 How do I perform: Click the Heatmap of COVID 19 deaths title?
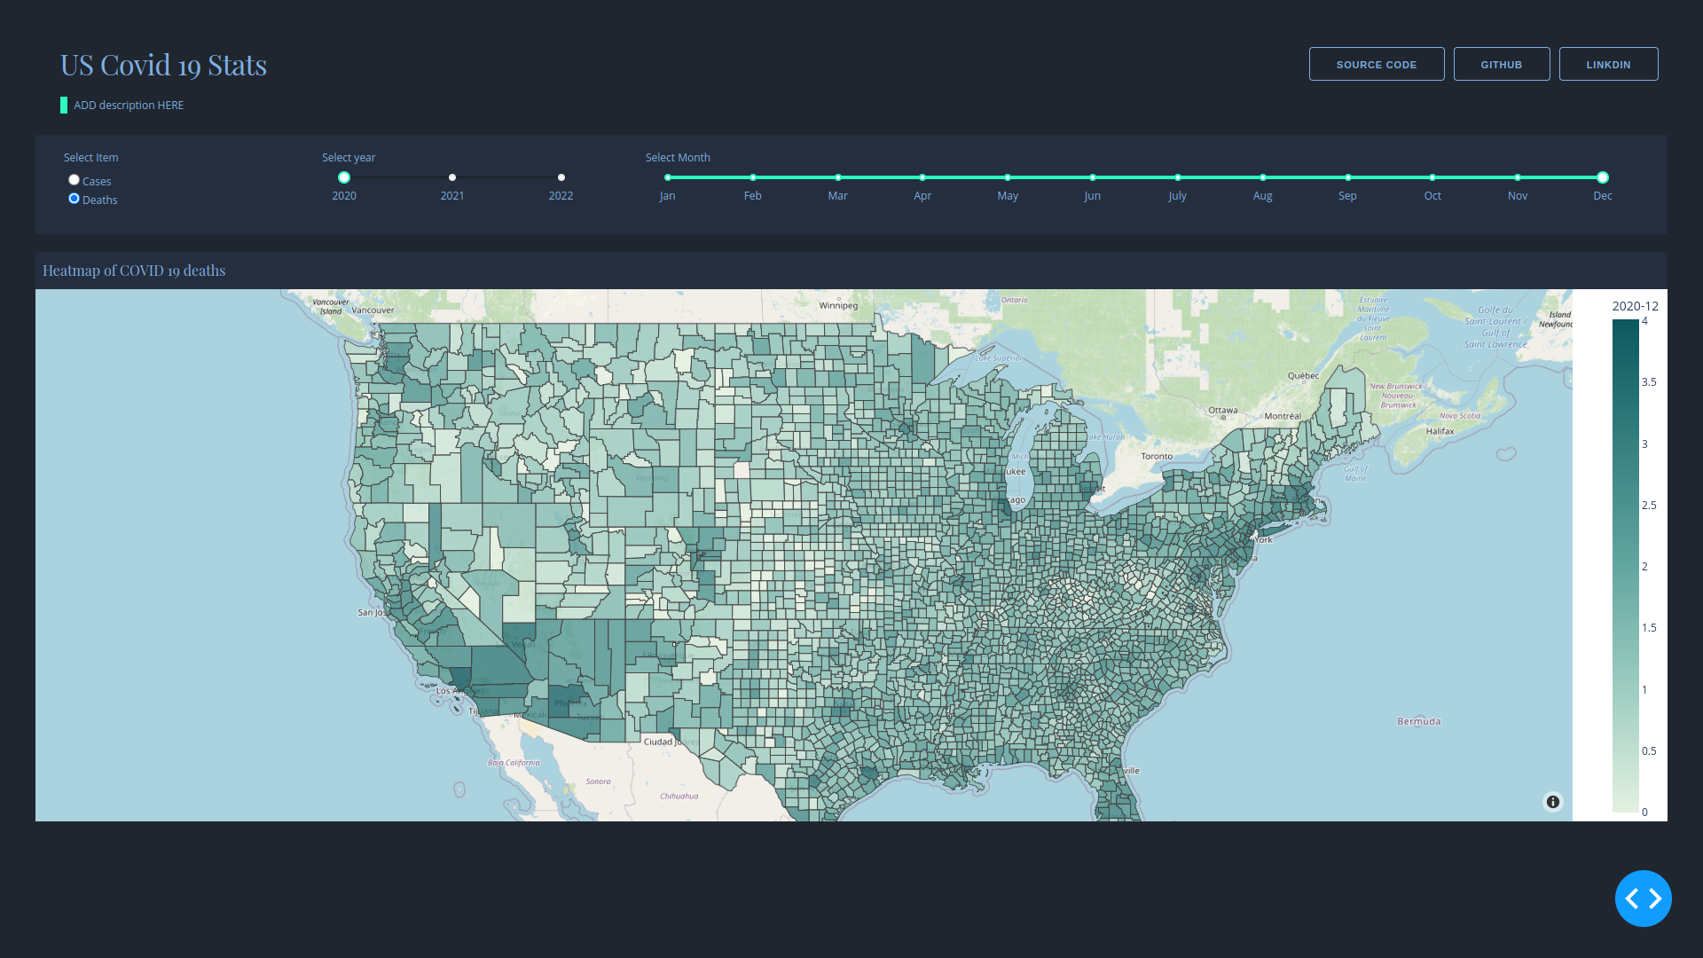pos(133,271)
